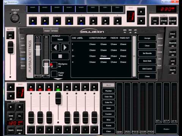This screenshot has width=182, height=136.
Task: Select the Color Mix attribute tab
Action: (x=108, y=97)
